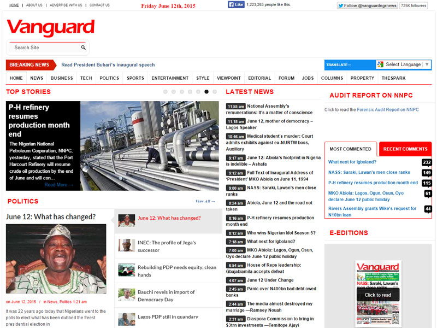
Task: Select the third Top Stories slide dot
Action: click(182, 91)
